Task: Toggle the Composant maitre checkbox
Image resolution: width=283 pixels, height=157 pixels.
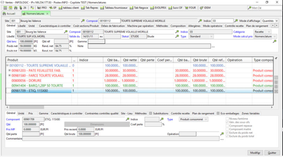Action: (227, 129)
